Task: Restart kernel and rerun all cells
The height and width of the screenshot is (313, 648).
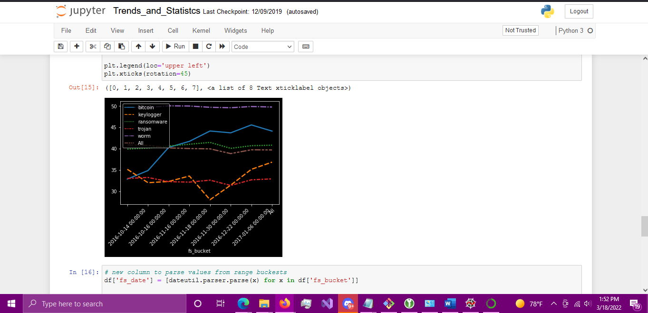Action: click(222, 47)
